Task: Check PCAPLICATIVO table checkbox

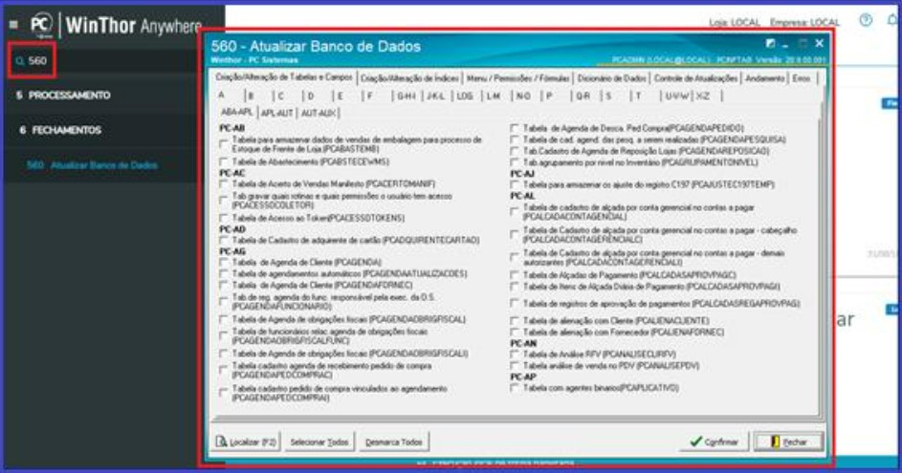Action: pos(515,389)
